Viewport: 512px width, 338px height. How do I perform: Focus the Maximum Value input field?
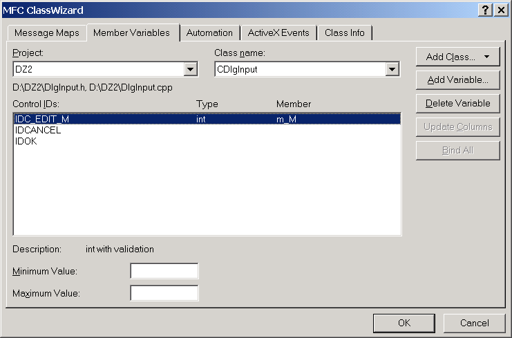(x=164, y=293)
